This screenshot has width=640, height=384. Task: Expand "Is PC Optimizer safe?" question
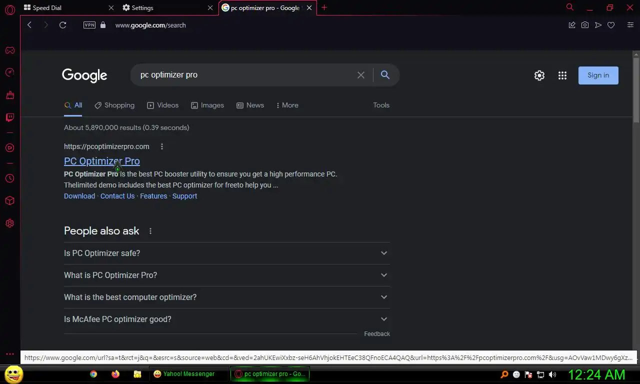point(227,253)
